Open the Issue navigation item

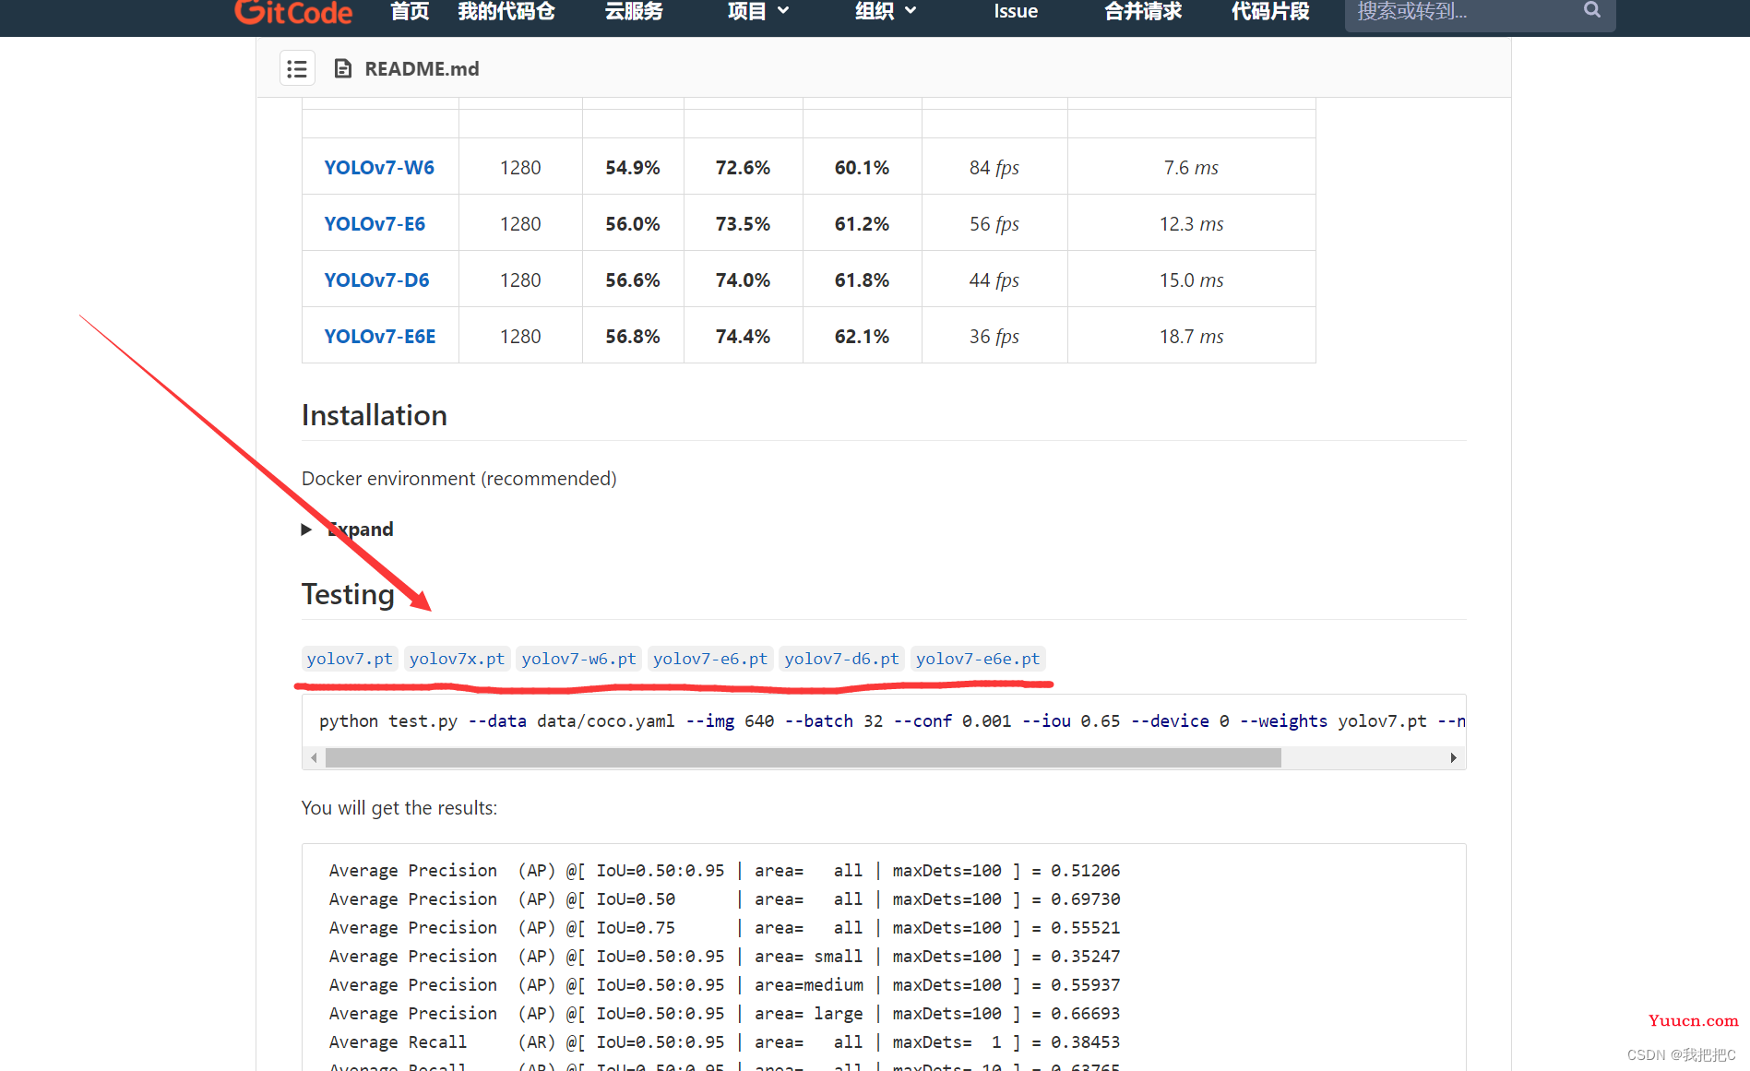[x=1016, y=11]
